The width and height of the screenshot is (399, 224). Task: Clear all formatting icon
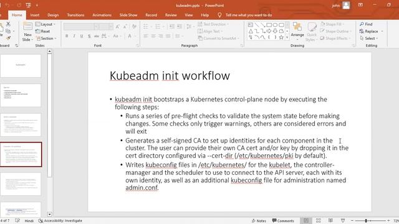(134, 27)
